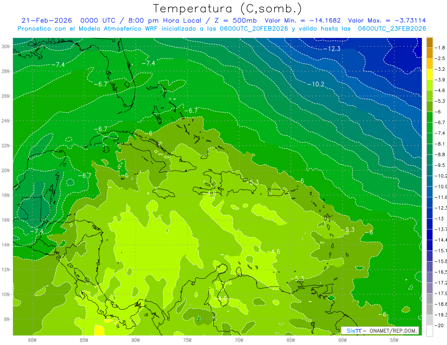Click the '80W' longitude axis label
The height and width of the screenshot is (345, 447).
pos(136,341)
